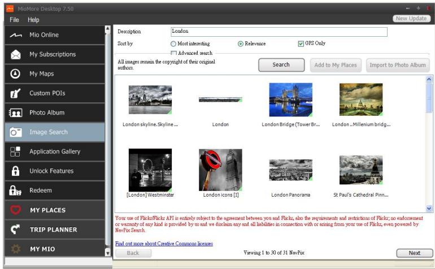Click sidebar scroll up arrow
The width and height of the screenshot is (435, 269).
click(x=108, y=29)
